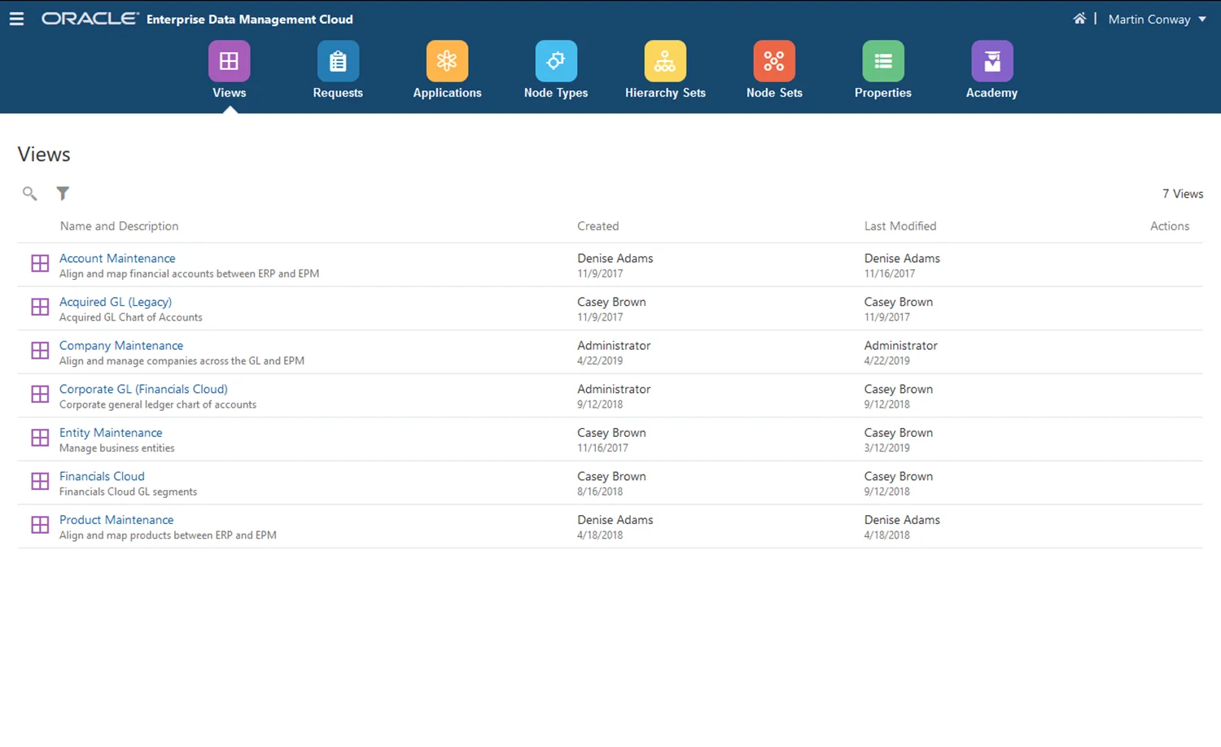This screenshot has width=1221, height=747.
Task: Go to the Home page icon
Action: [x=1079, y=19]
